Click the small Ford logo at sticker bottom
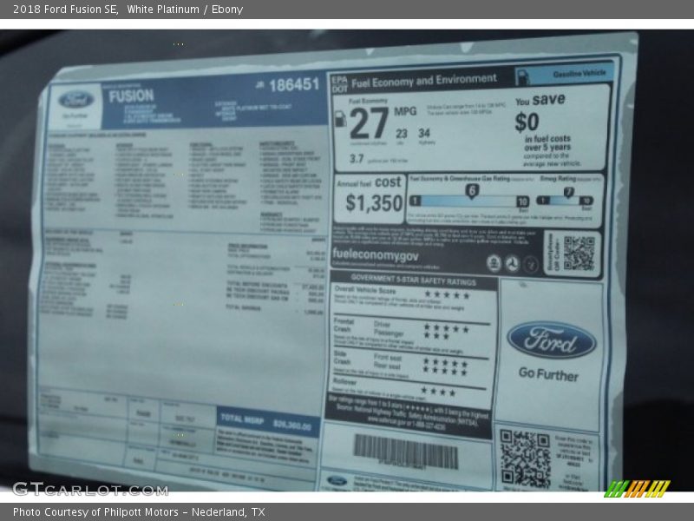The height and width of the screenshot is (521, 694). tap(337, 480)
